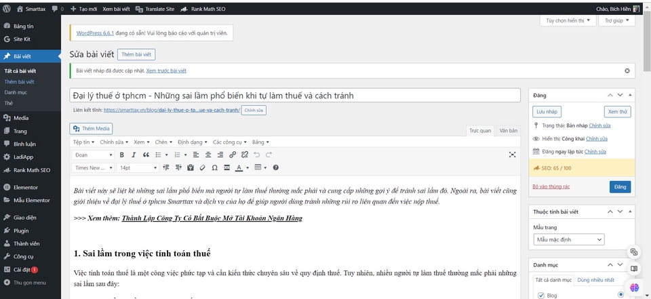Open 'Chèn' editor menu
This screenshot has width=651, height=299.
(163, 142)
